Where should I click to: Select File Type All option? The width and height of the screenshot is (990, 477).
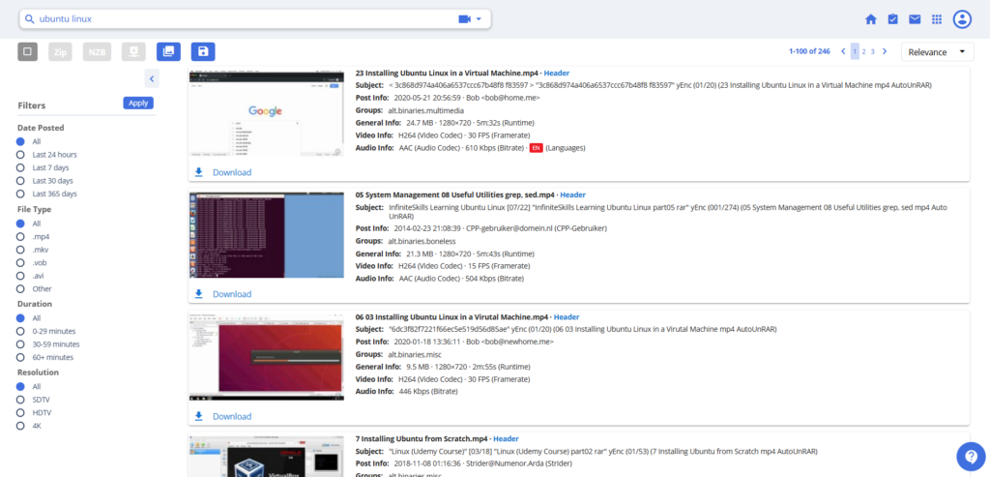[21, 224]
